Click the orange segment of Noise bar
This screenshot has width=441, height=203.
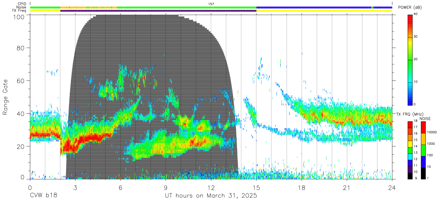coord(88,7)
